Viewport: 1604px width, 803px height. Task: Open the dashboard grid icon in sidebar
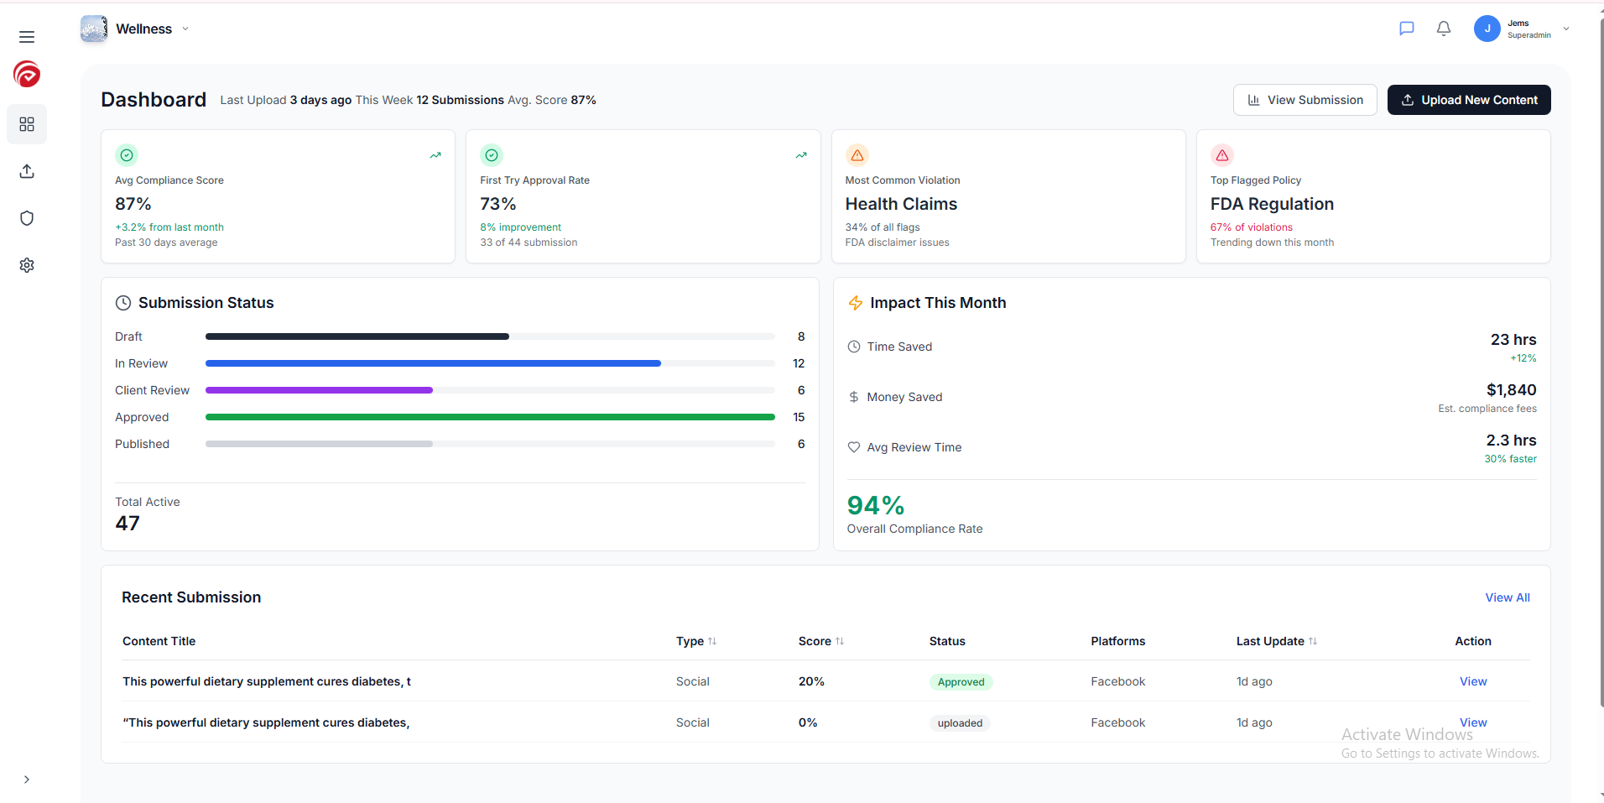[x=27, y=124]
